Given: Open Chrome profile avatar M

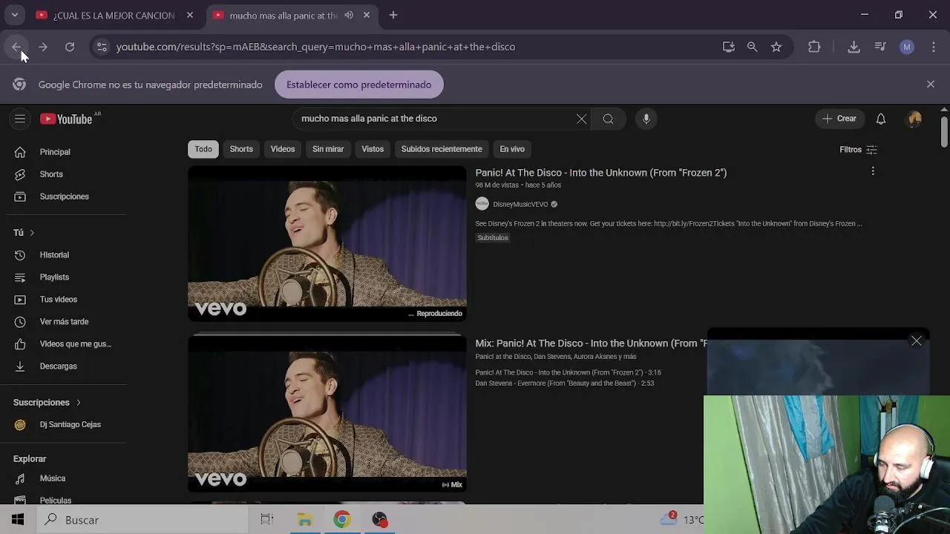Looking at the screenshot, I should [907, 47].
